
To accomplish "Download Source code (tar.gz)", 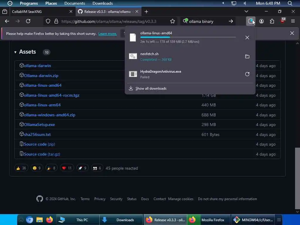I will point(42,154).
